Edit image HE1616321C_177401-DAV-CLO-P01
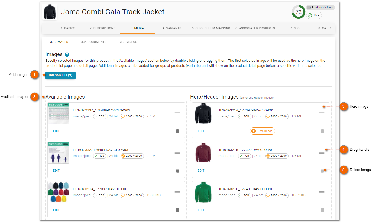Viewport: 372px width, 223px height. click(x=201, y=210)
